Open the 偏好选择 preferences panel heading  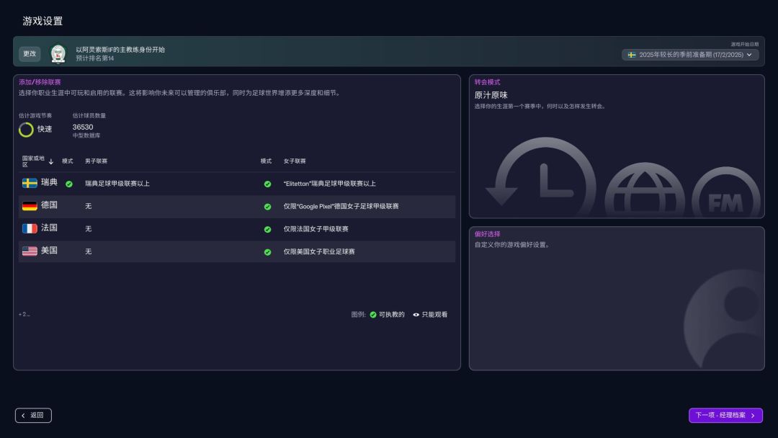(487, 234)
